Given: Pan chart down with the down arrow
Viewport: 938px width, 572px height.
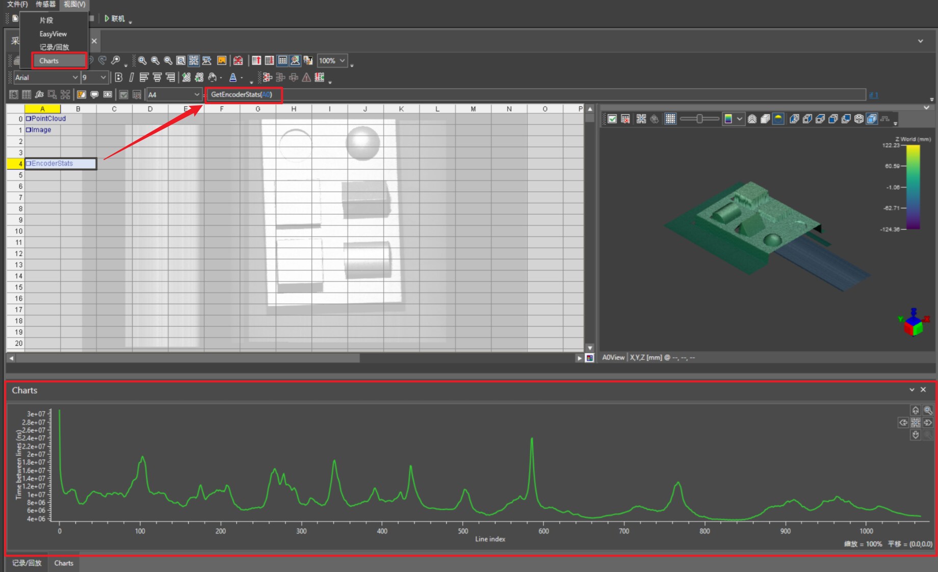Looking at the screenshot, I should click(x=916, y=435).
